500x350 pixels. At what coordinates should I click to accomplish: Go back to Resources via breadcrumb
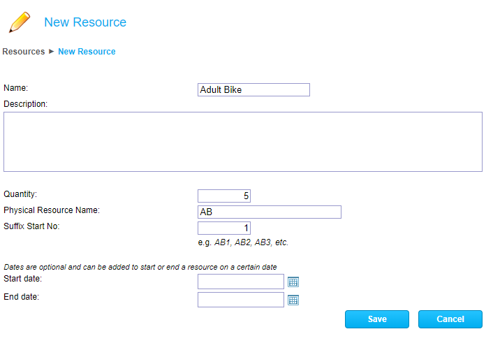click(24, 51)
